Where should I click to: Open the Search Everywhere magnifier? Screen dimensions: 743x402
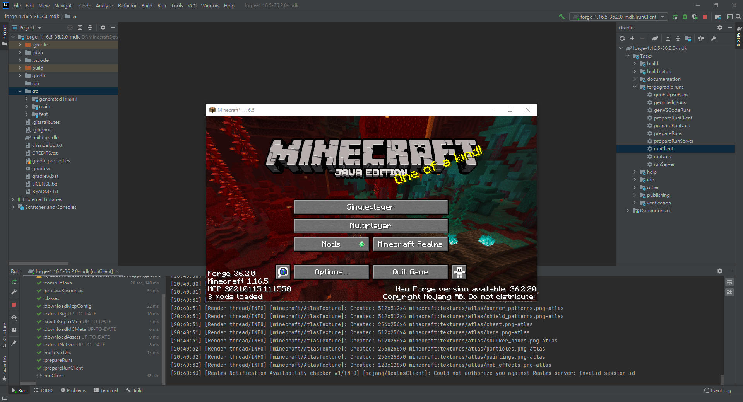pos(738,17)
